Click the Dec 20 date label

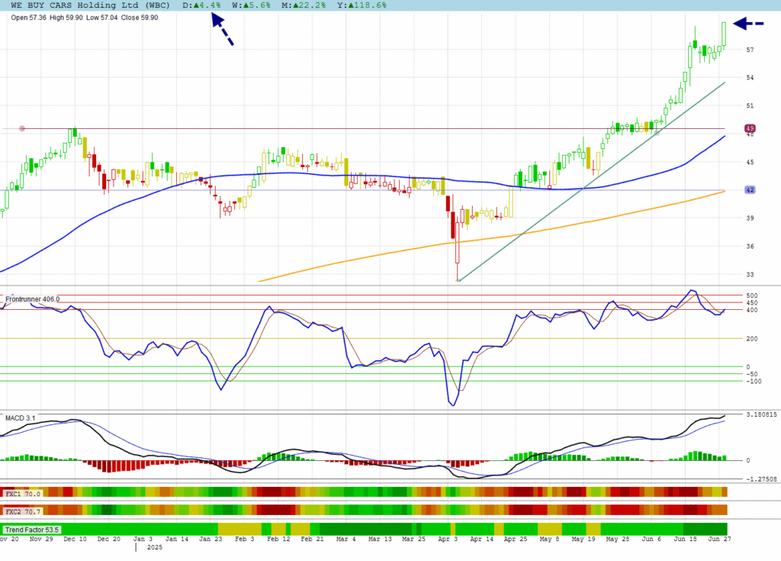coord(108,539)
